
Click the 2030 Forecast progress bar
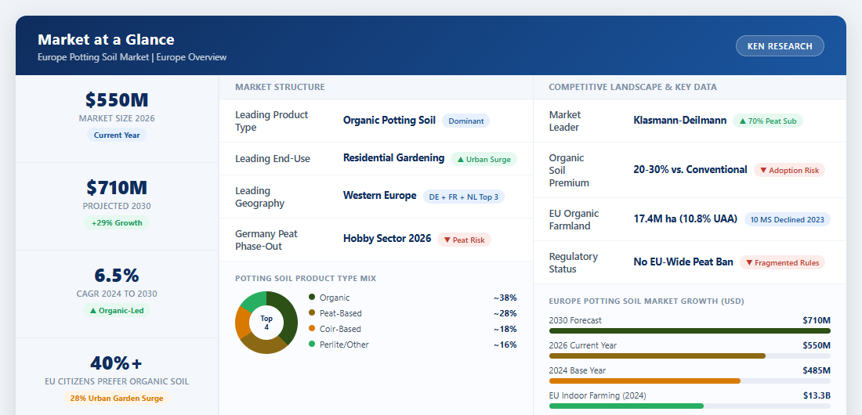[690, 331]
